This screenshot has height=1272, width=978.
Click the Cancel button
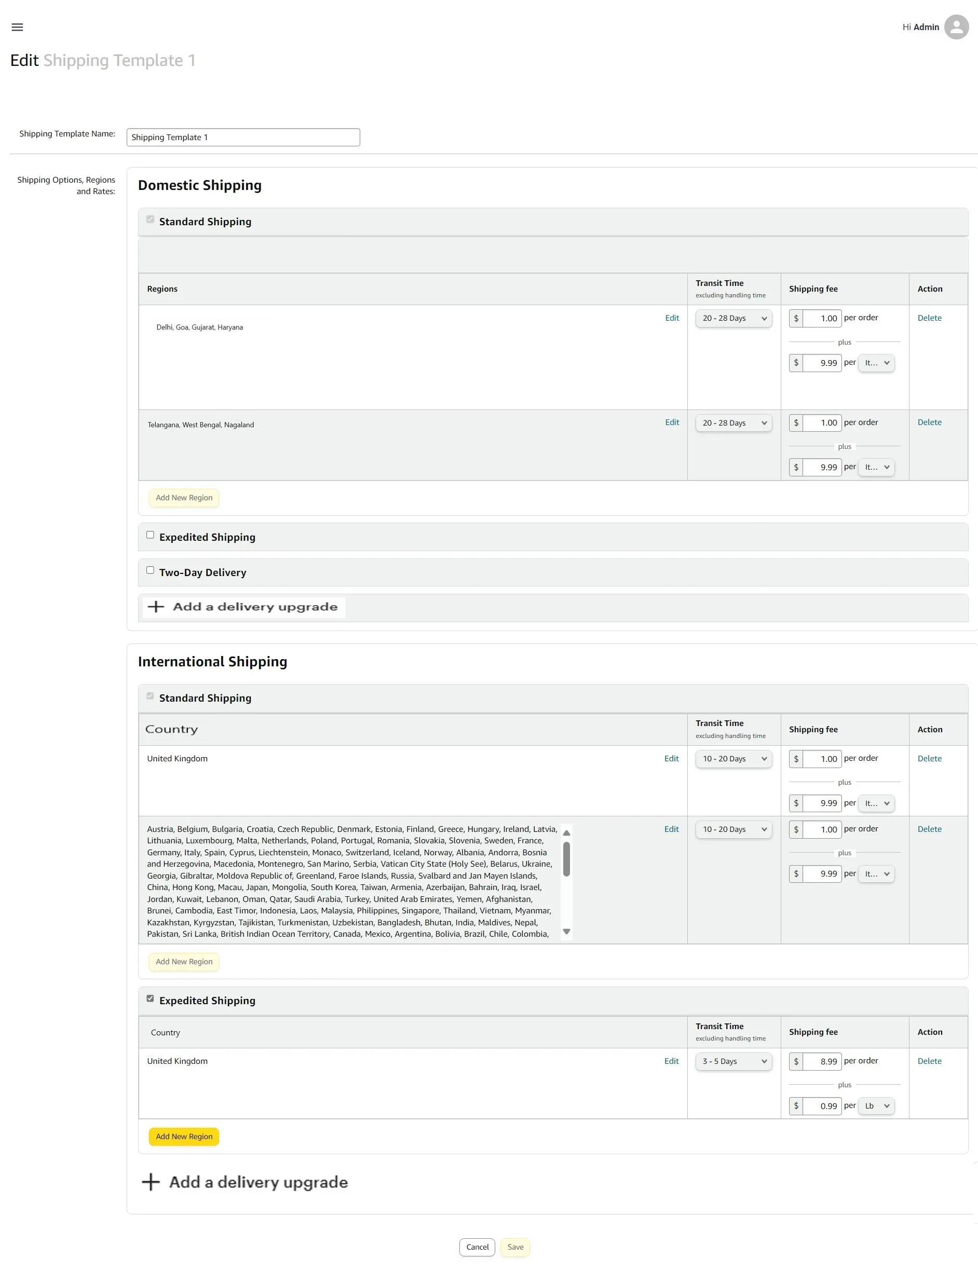477,1247
